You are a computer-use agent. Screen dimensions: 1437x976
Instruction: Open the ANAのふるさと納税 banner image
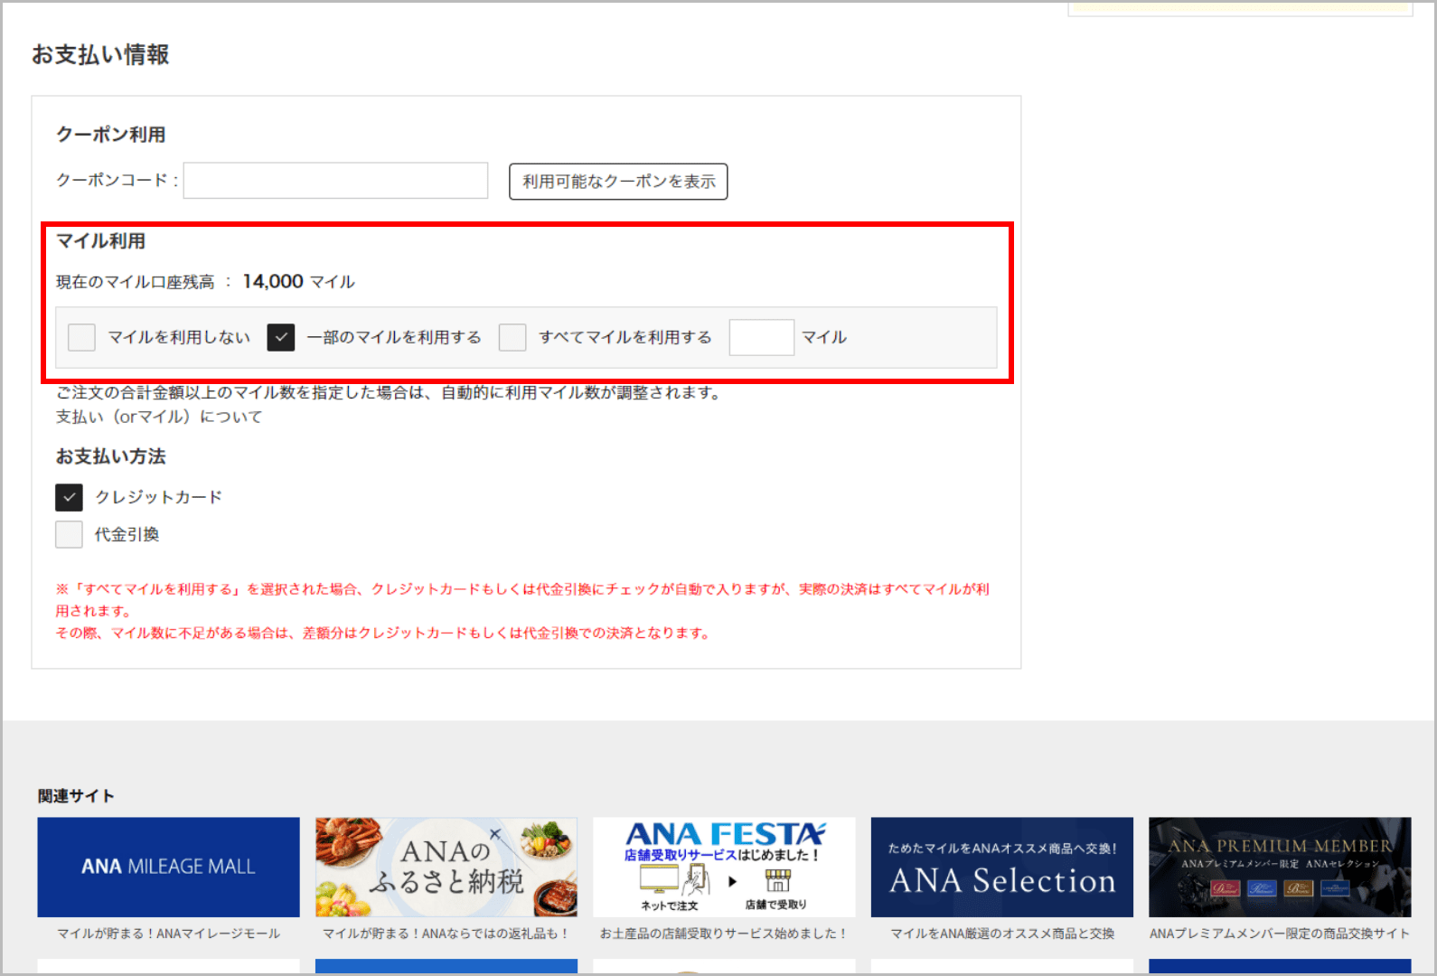point(446,867)
